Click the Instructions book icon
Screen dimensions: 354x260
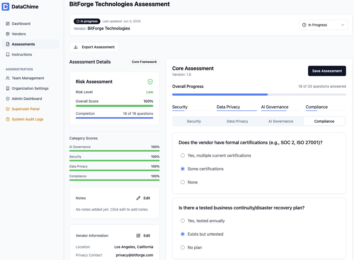tap(8, 54)
